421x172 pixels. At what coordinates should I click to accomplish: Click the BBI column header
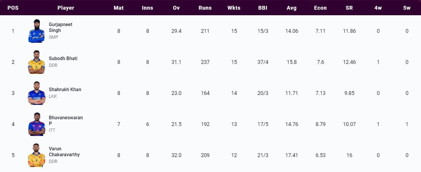(x=263, y=8)
